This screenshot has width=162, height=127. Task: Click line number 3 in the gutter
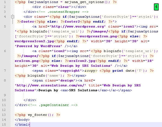[5, 12]
